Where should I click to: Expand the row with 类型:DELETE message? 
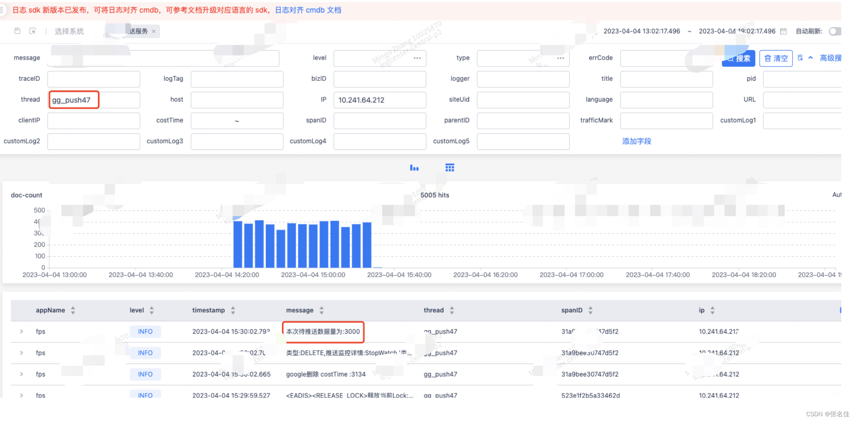pos(21,353)
